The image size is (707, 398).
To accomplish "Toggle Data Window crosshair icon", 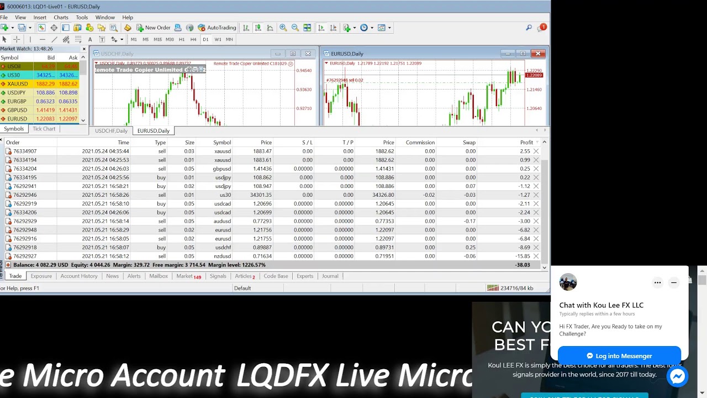I will [x=54, y=28].
